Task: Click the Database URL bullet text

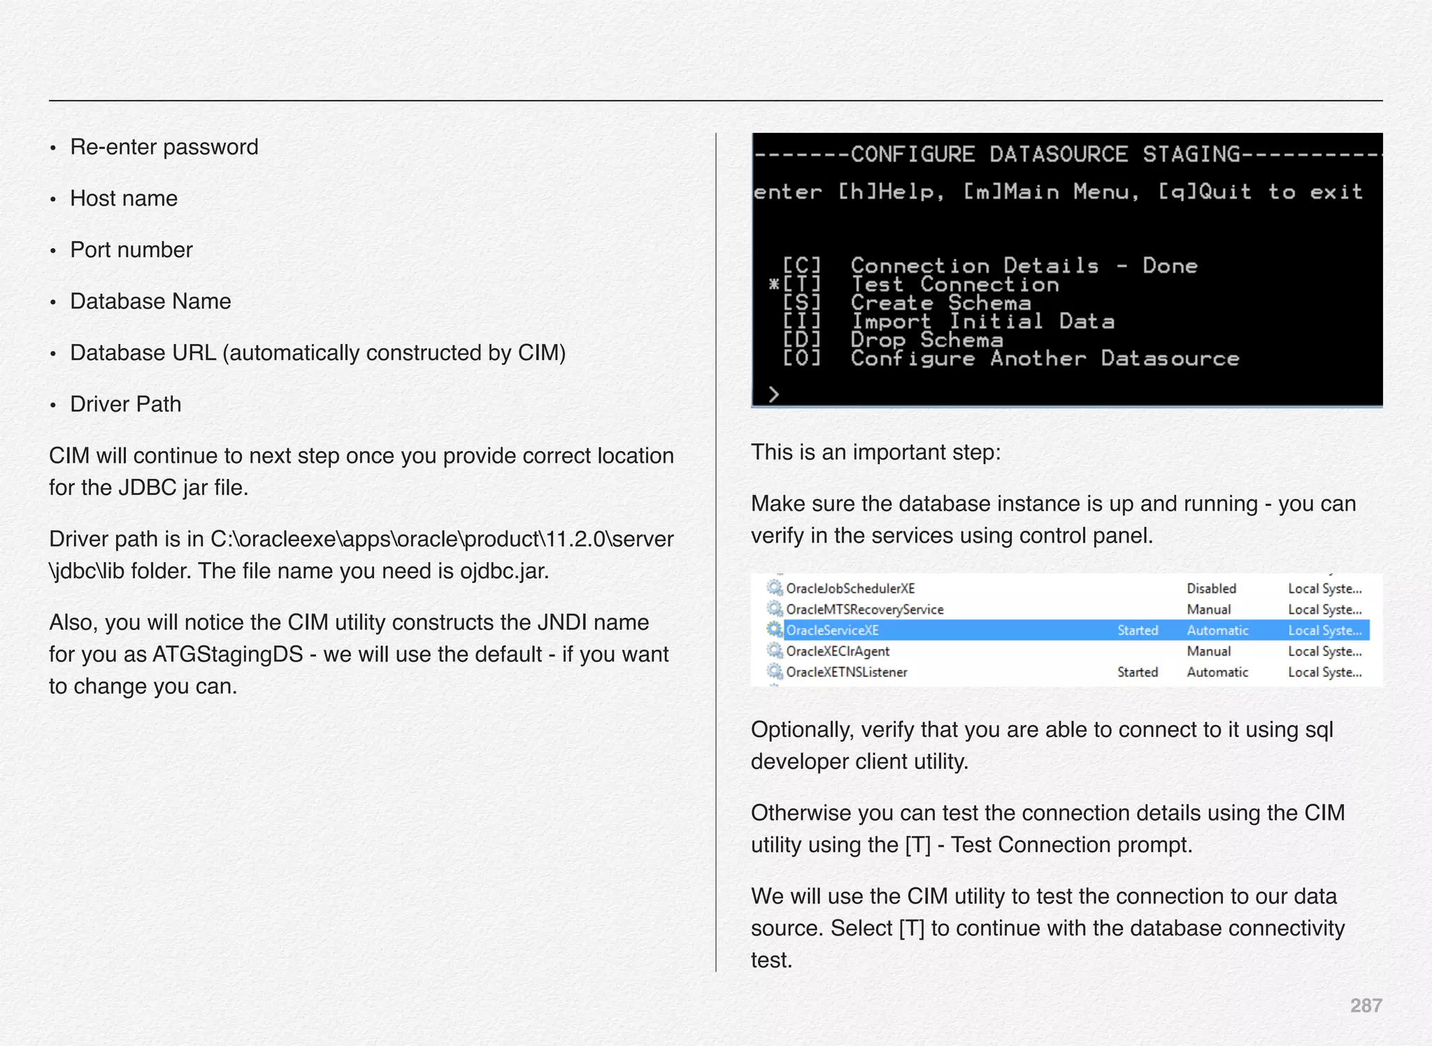Action: tap(318, 353)
